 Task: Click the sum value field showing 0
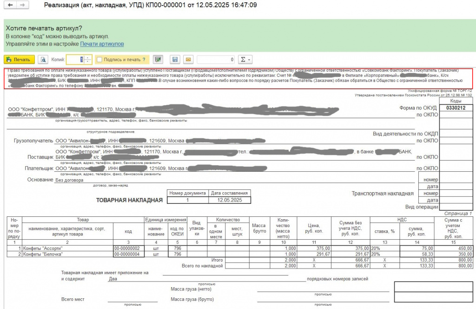point(216,60)
